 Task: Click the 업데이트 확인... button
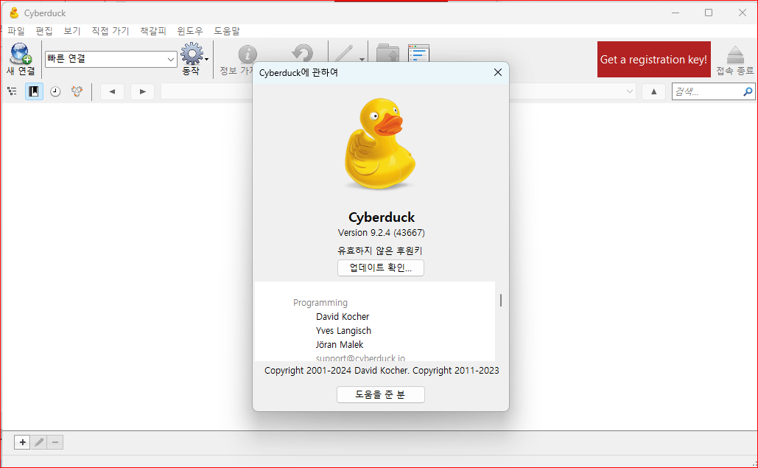click(x=380, y=268)
